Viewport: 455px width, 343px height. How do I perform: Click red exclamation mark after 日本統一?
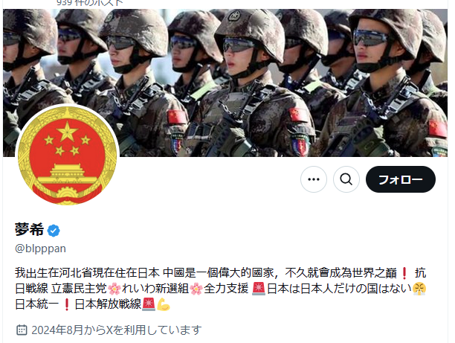[67, 304]
